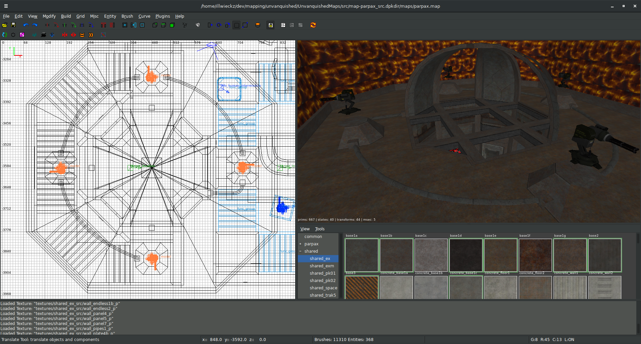The height and width of the screenshot is (344, 641).
Task: Click the orange cylinder clipper icon
Action: click(x=257, y=25)
